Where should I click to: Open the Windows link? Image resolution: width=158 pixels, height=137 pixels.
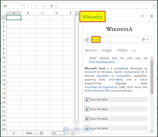click(x=107, y=72)
